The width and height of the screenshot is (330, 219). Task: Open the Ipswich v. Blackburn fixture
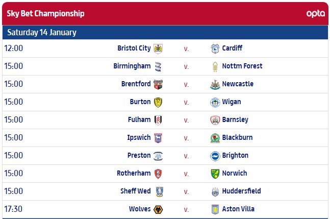click(165, 138)
